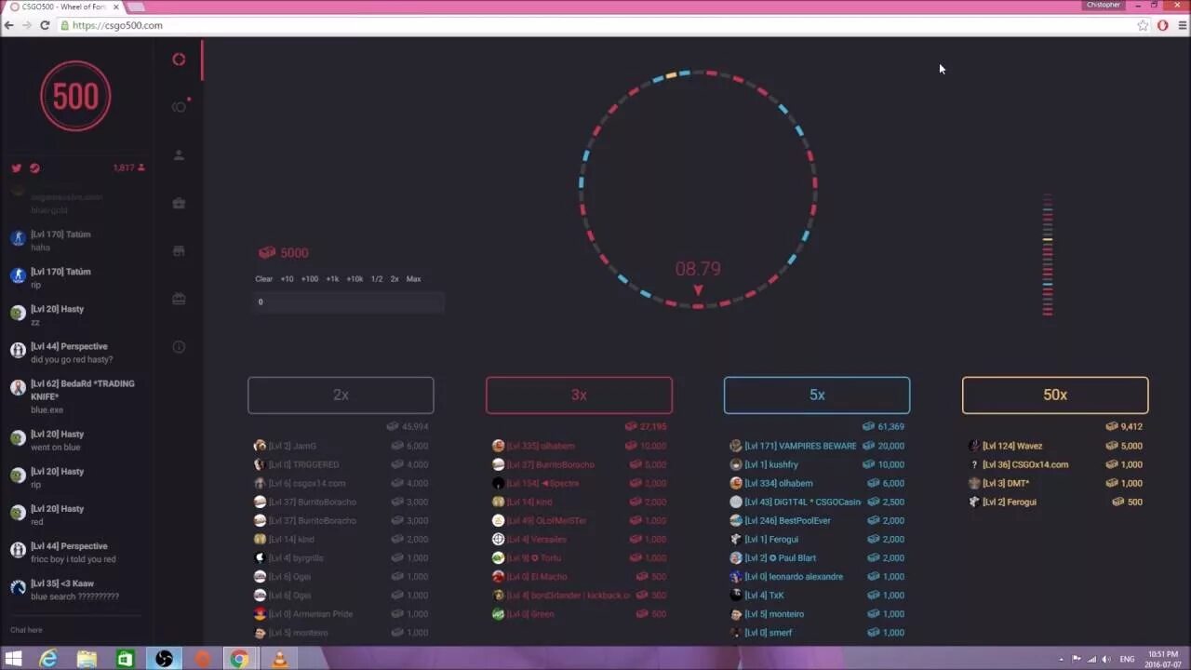Image resolution: width=1191 pixels, height=670 pixels.
Task: Open the info sidebar icon
Action: 179,347
